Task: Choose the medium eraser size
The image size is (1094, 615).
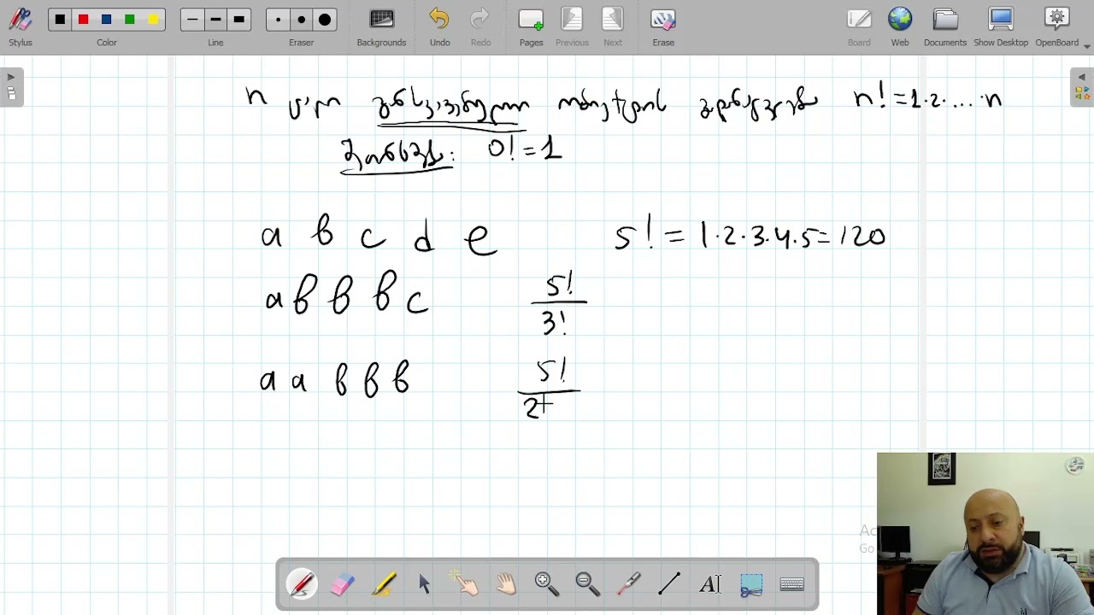Action: pos(301,20)
